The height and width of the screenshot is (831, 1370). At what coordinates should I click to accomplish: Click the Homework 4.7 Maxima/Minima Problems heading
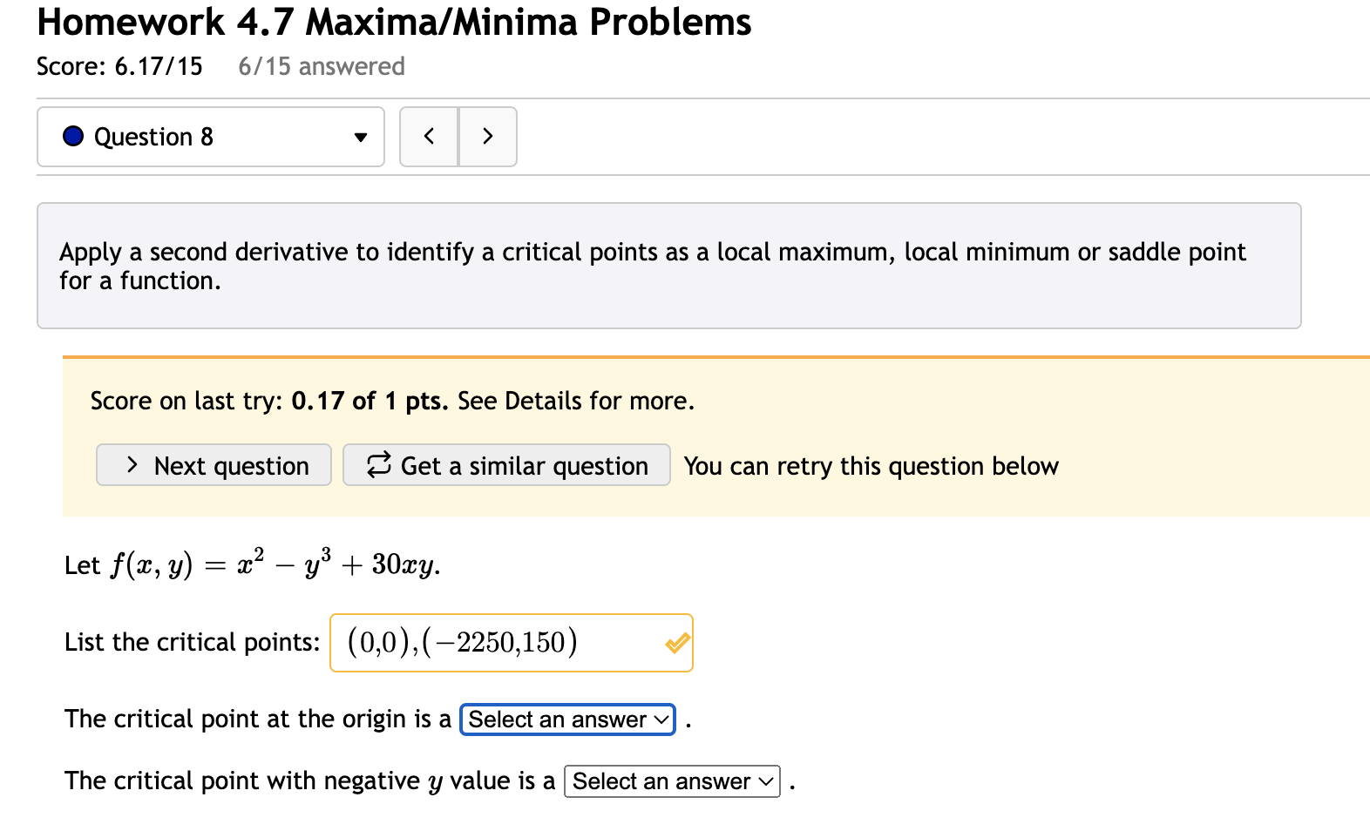(393, 23)
